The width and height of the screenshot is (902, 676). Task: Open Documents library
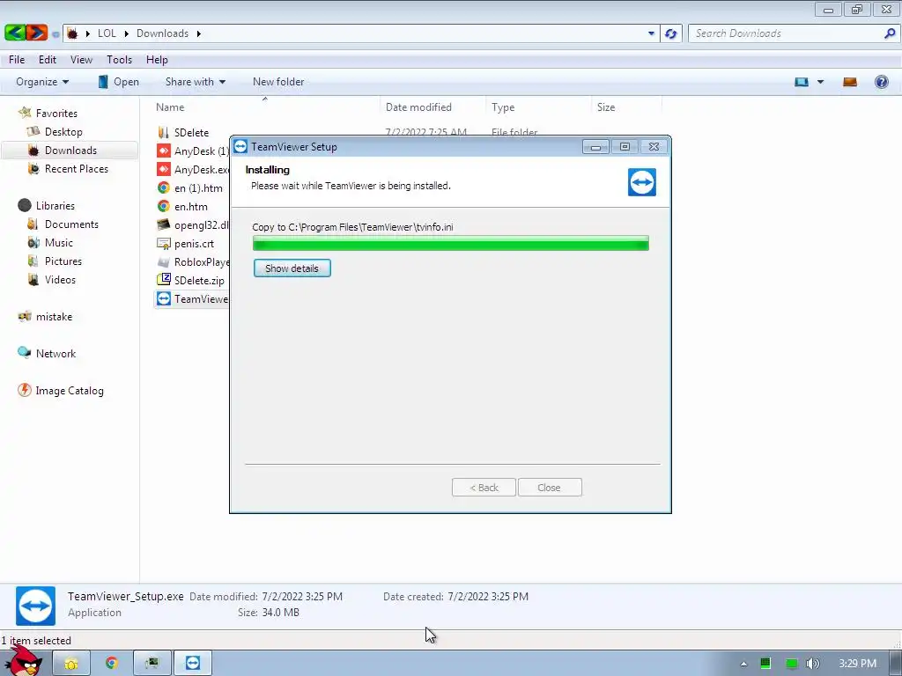(x=71, y=224)
